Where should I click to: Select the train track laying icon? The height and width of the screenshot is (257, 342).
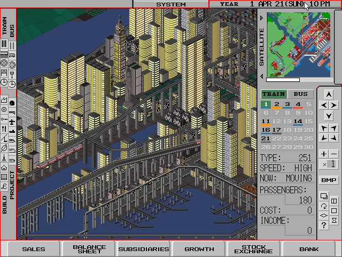point(4,44)
